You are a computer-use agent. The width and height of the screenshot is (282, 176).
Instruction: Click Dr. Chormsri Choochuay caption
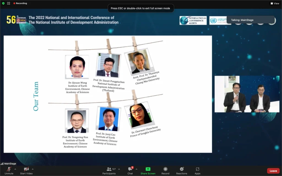click(x=145, y=131)
